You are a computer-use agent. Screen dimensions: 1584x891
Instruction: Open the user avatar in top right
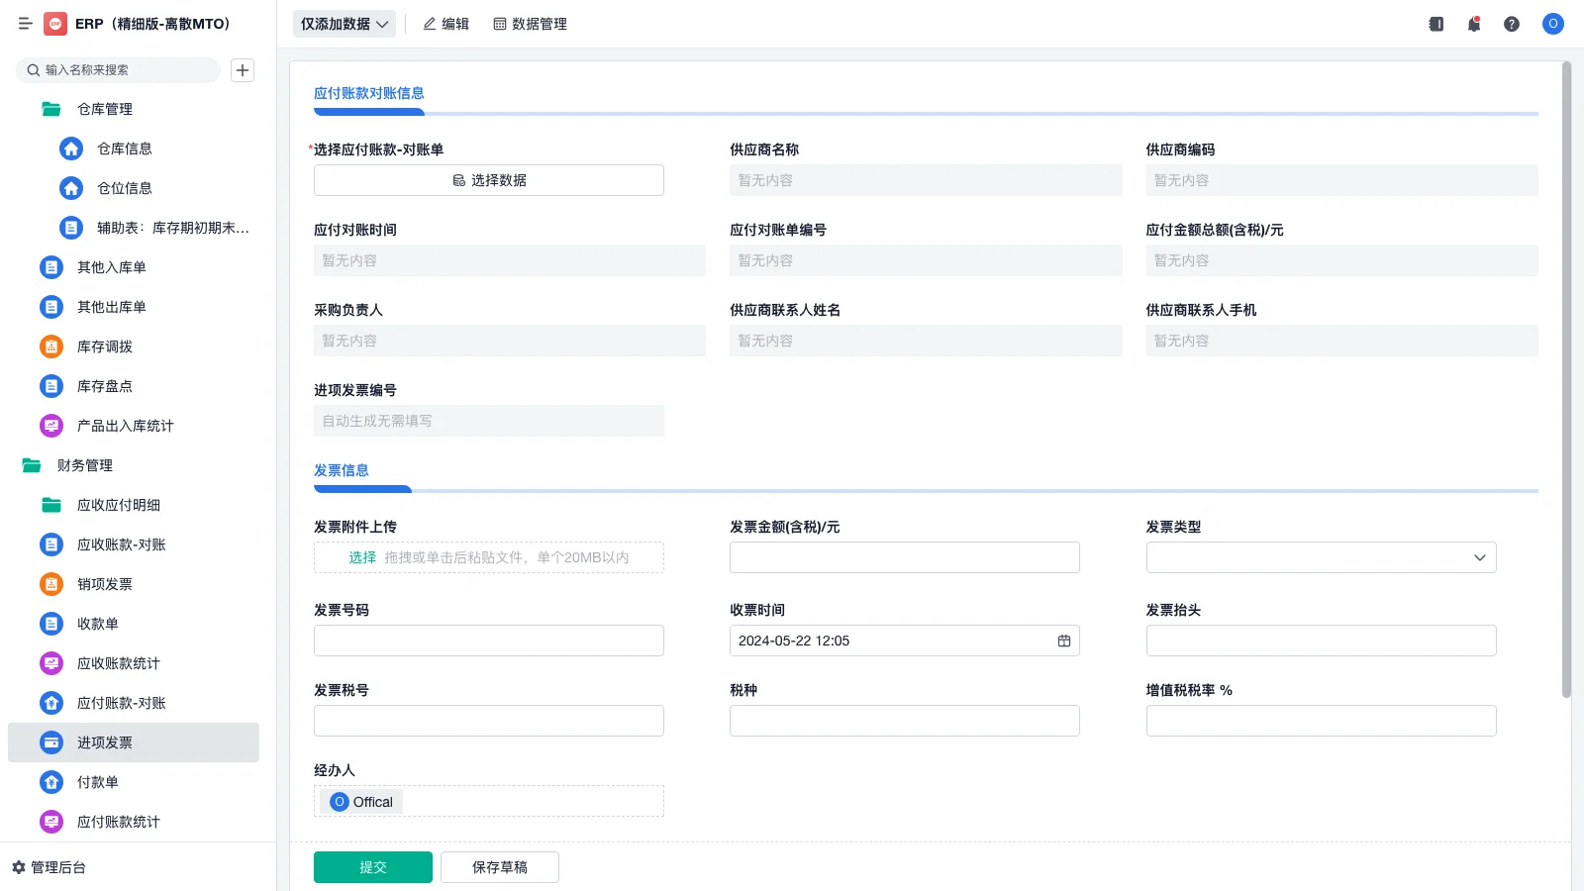click(x=1552, y=24)
